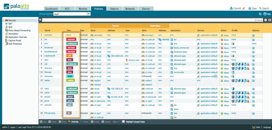This screenshot has width=272, height=130.
Task: Click the red blocked tag on tor rule
Action: [71, 39]
